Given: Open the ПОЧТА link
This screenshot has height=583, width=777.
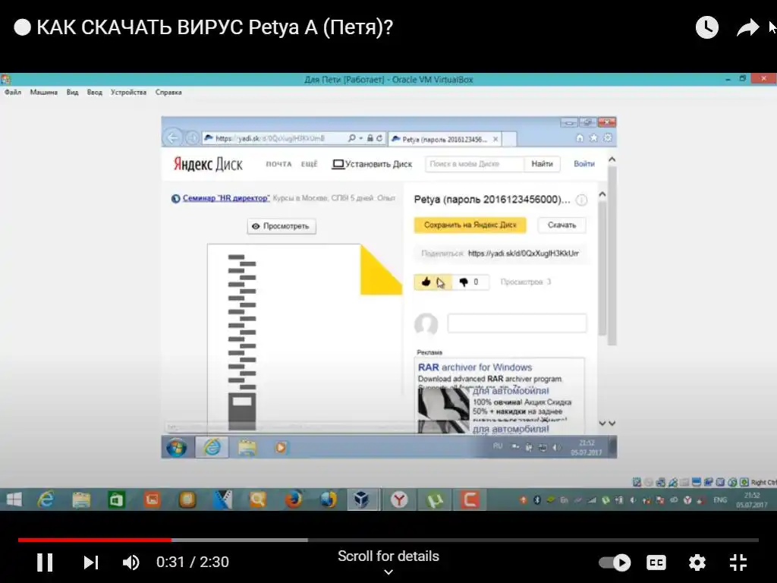Looking at the screenshot, I should click(x=279, y=164).
